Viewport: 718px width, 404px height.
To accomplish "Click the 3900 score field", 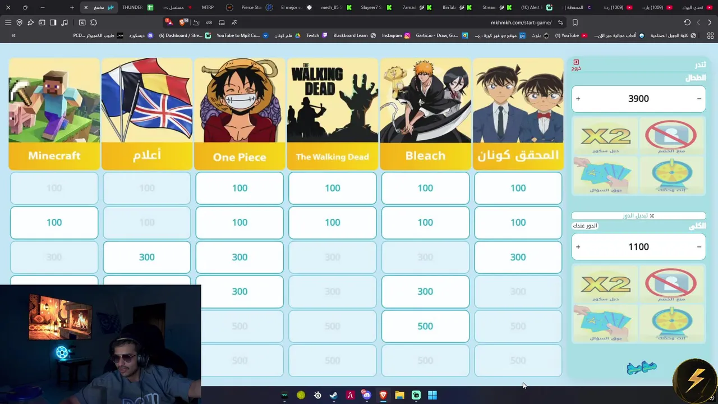I will pos(638,99).
